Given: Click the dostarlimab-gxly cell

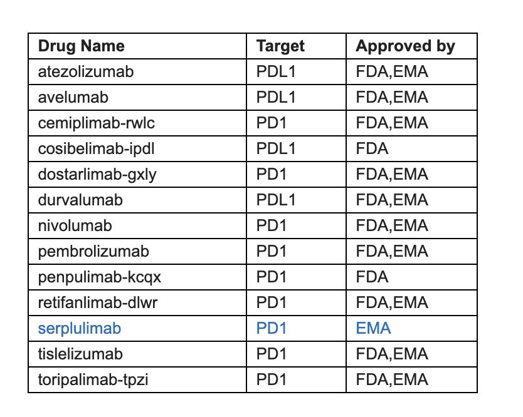Looking at the screenshot, I should pos(97,174).
